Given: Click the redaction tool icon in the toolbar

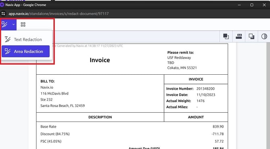Looking at the screenshot, I should 5,24.
